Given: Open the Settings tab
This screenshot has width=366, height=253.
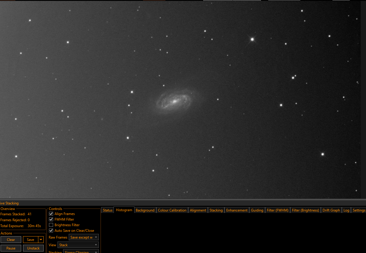Looking at the screenshot, I should (359, 210).
